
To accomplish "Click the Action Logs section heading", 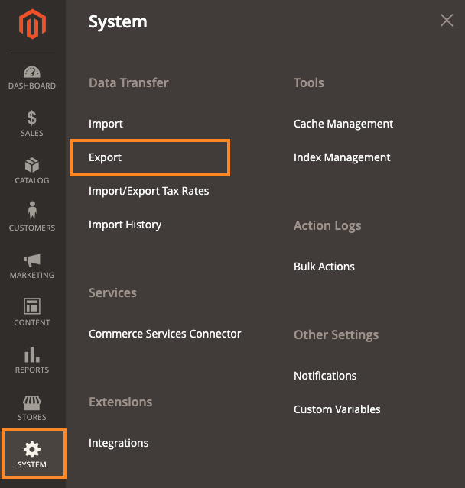I will pos(327,226).
